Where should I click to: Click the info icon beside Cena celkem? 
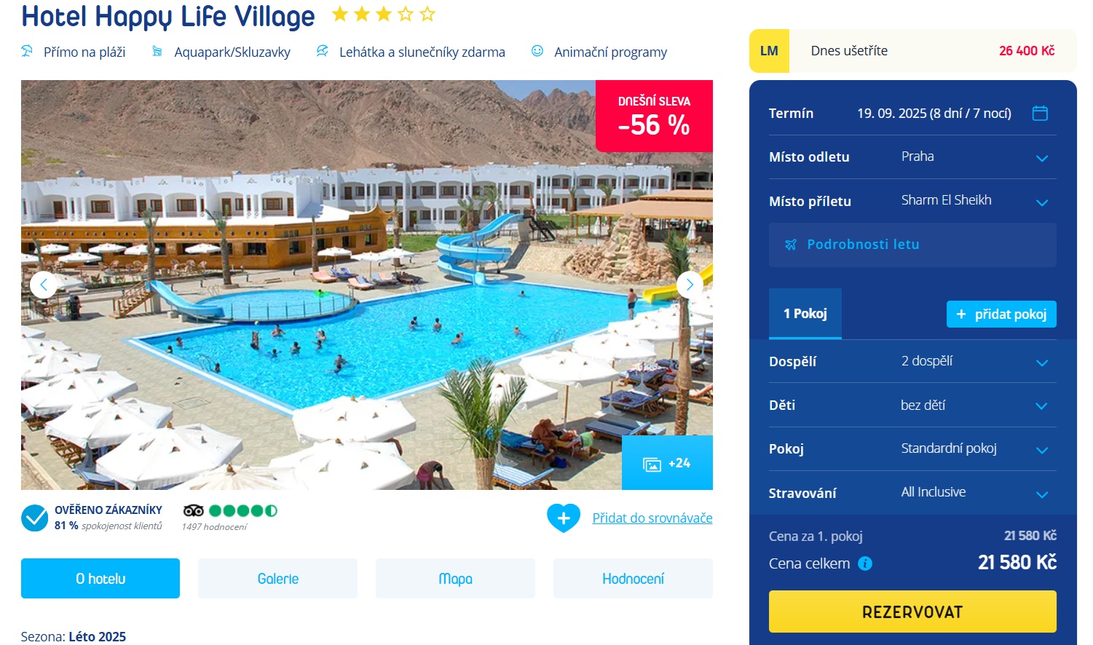coord(865,563)
